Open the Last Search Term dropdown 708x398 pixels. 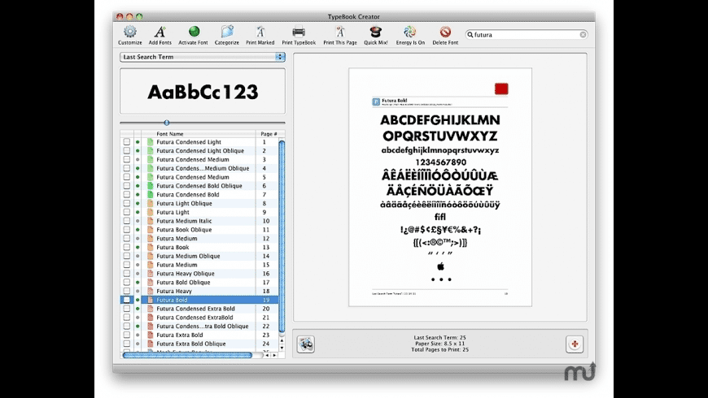point(202,57)
